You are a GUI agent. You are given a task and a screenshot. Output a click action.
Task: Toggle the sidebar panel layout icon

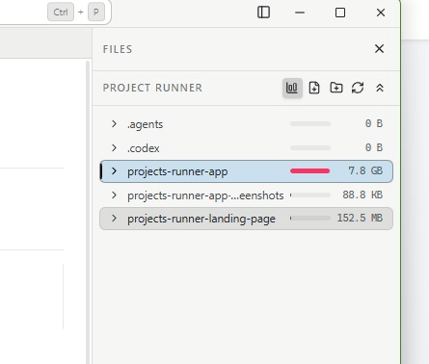coord(263,13)
